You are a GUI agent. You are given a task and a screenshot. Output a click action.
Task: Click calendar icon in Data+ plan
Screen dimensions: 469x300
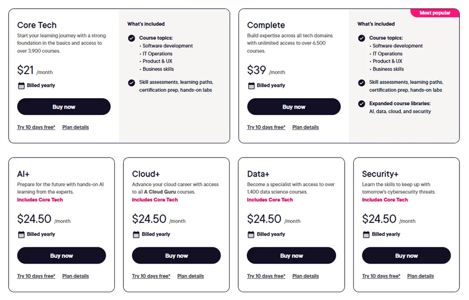pyautogui.click(x=251, y=235)
